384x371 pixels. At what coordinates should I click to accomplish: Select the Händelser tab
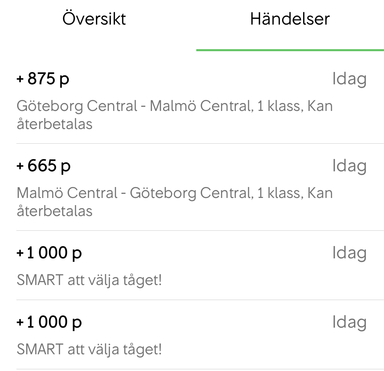(x=290, y=19)
